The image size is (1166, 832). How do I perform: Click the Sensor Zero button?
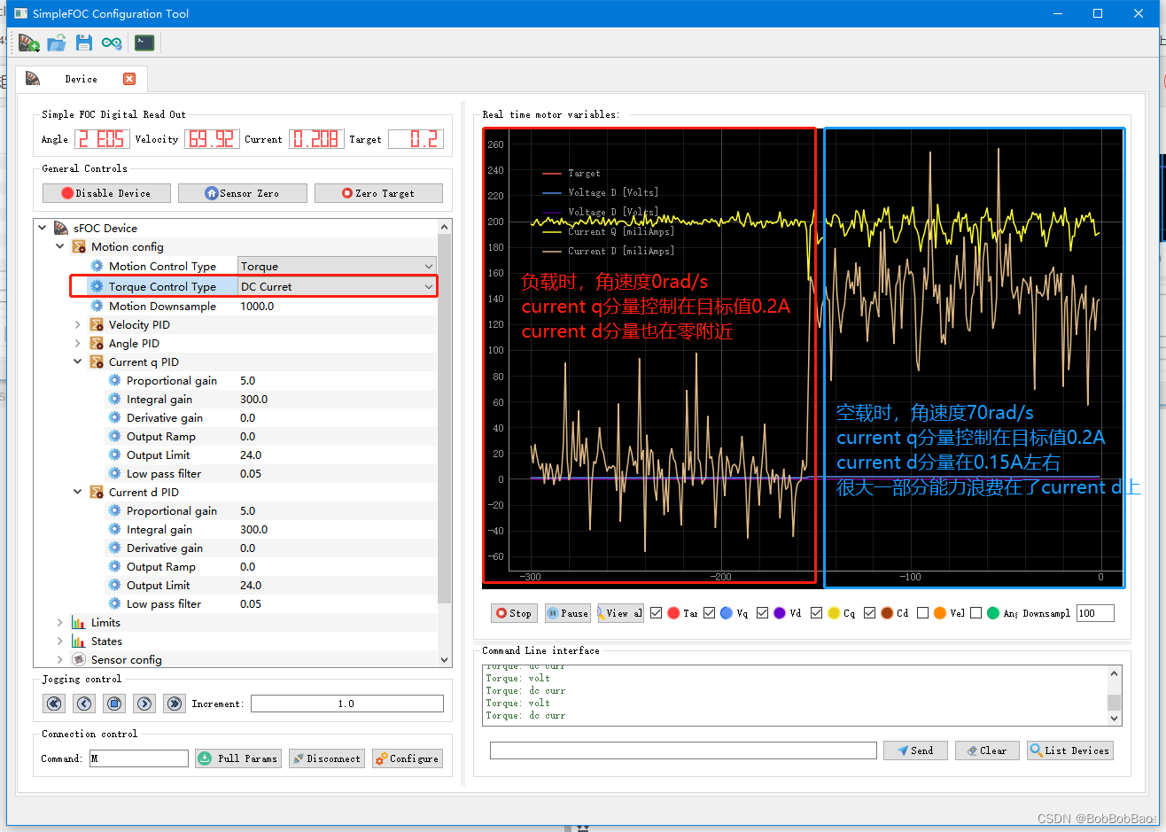click(243, 193)
